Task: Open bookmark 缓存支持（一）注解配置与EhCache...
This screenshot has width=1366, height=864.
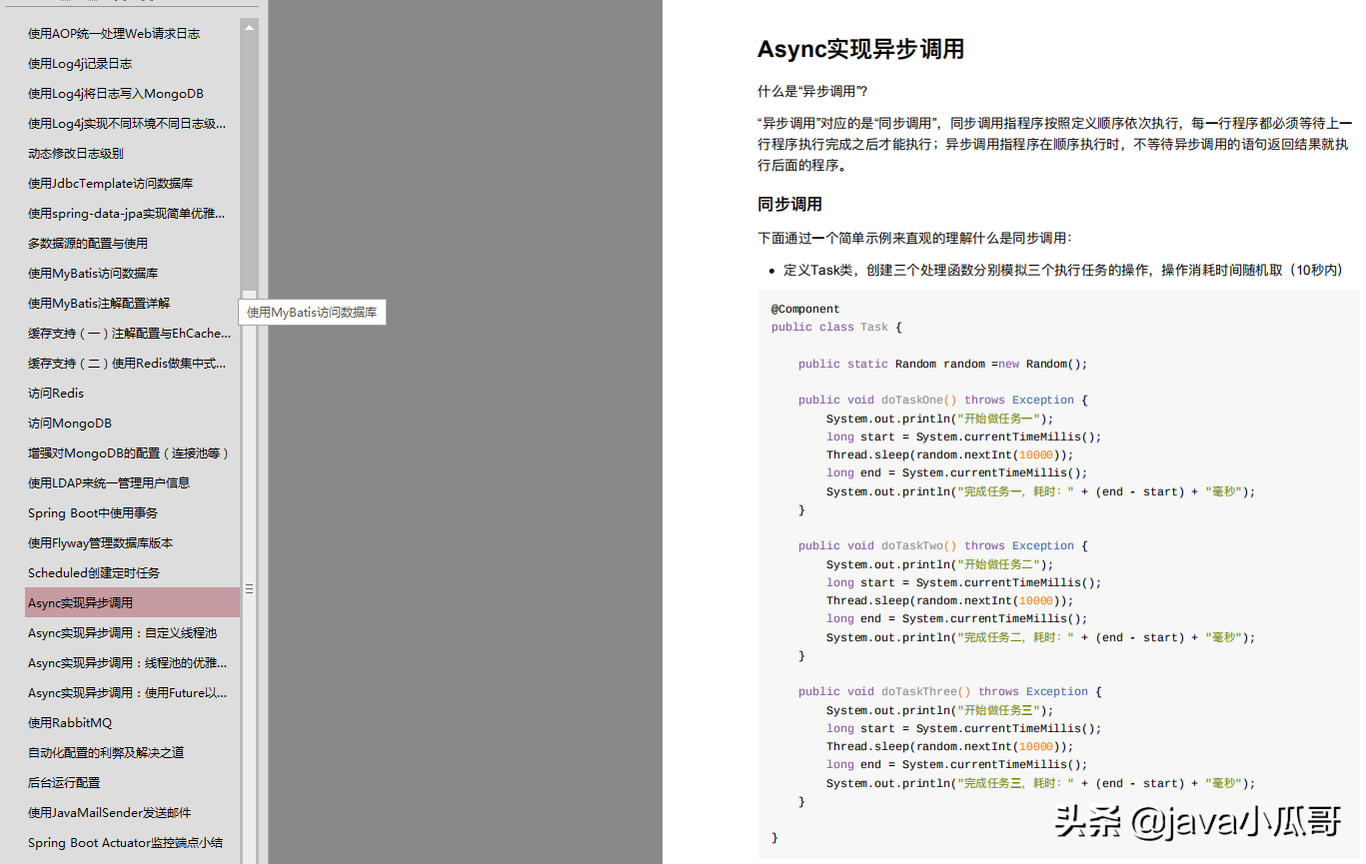Action: pyautogui.click(x=130, y=333)
